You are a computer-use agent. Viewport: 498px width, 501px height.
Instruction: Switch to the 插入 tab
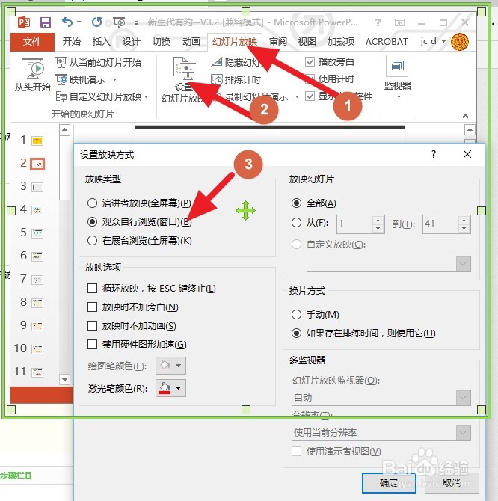pos(101,42)
